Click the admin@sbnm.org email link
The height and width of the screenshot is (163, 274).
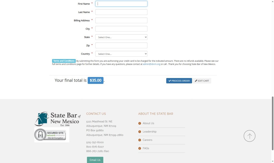point(151,64)
